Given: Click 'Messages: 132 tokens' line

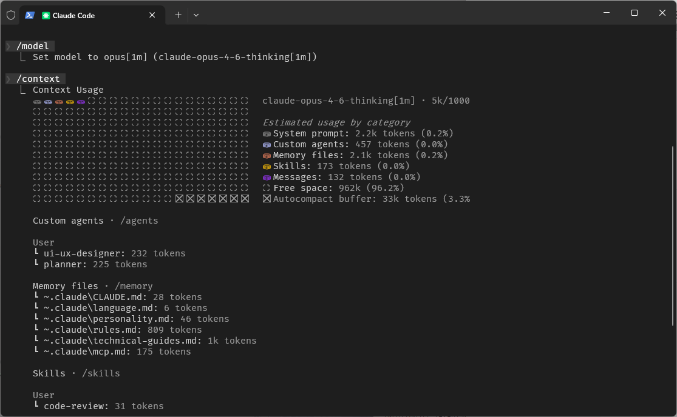Looking at the screenshot, I should 341,177.
